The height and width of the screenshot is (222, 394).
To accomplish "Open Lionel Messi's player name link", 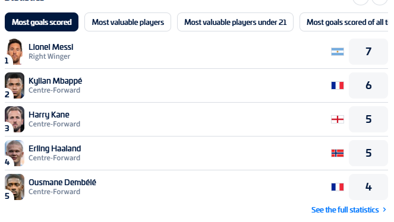I will tap(51, 47).
